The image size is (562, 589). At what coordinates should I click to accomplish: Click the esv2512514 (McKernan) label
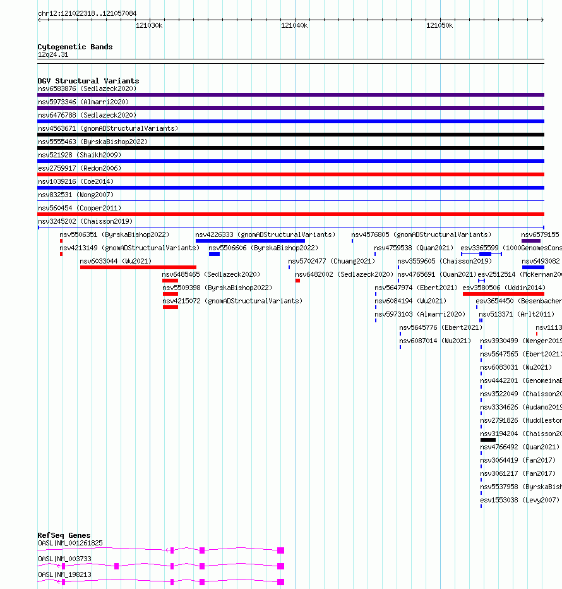(x=520, y=274)
